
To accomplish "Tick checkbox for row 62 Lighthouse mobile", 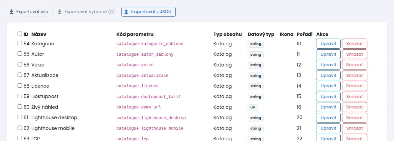I will coord(20,128).
